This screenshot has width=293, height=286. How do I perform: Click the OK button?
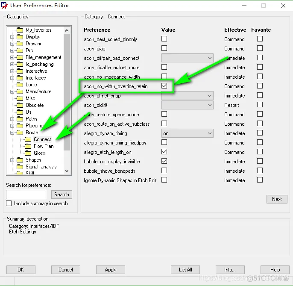pyautogui.click(x=21, y=270)
